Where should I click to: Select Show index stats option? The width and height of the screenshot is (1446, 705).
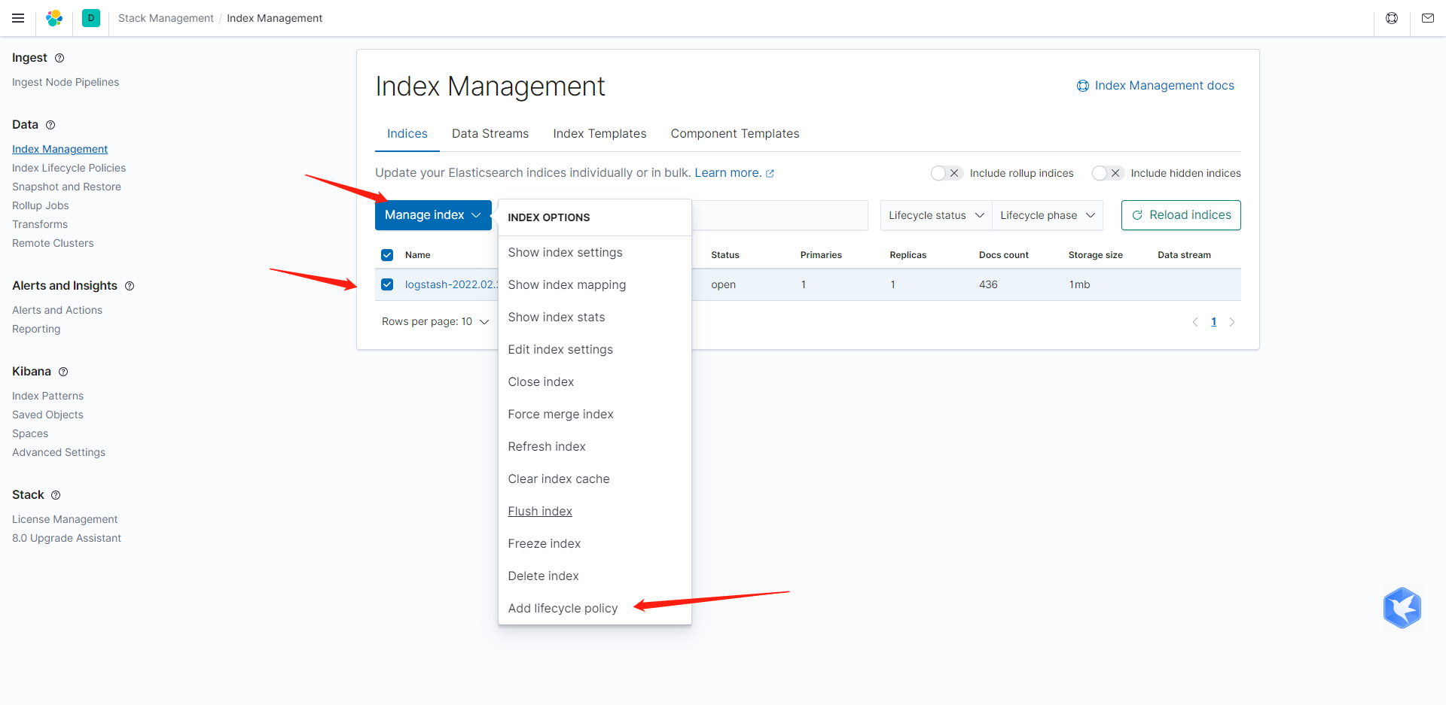[595, 318]
